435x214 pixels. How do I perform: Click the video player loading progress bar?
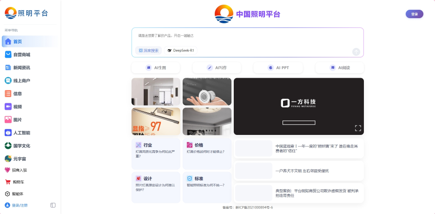pyautogui.click(x=299, y=123)
